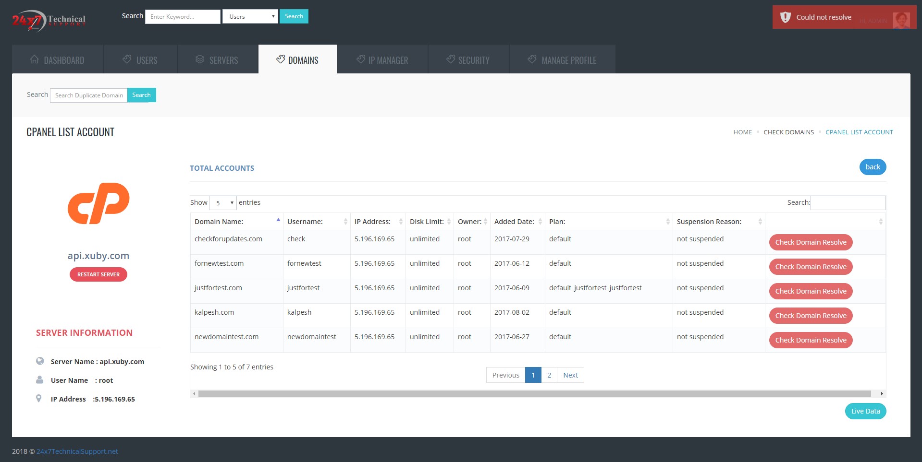
Task: Go to the Dashboard tab
Action: tap(58, 60)
